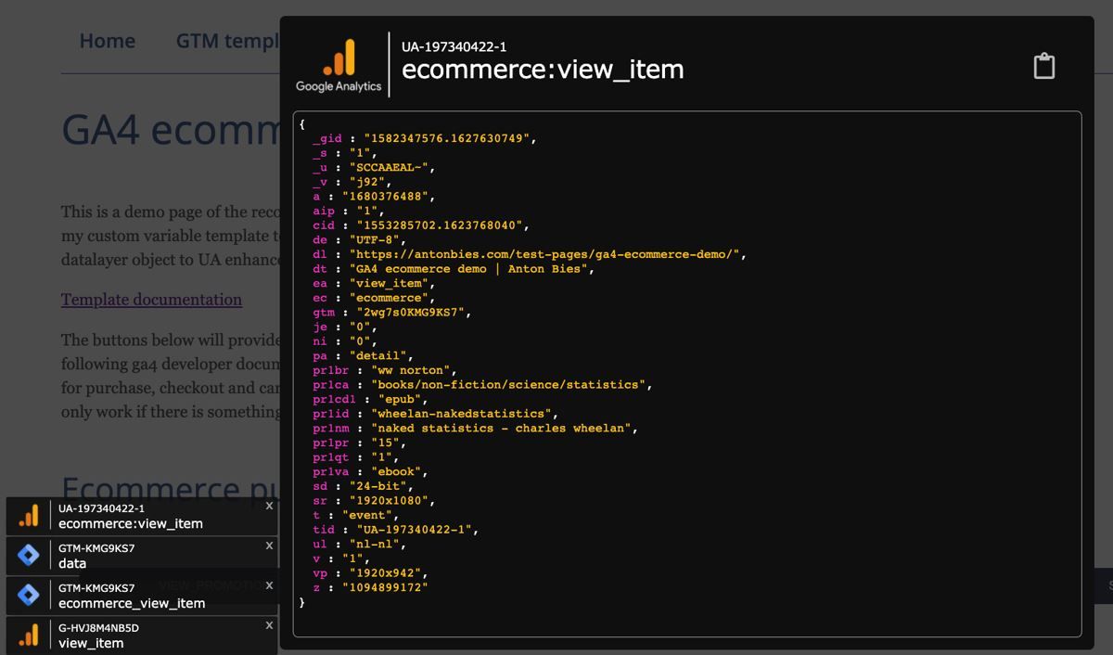Click the ul value nl-nl
This screenshot has width=1113, height=655.
point(375,545)
